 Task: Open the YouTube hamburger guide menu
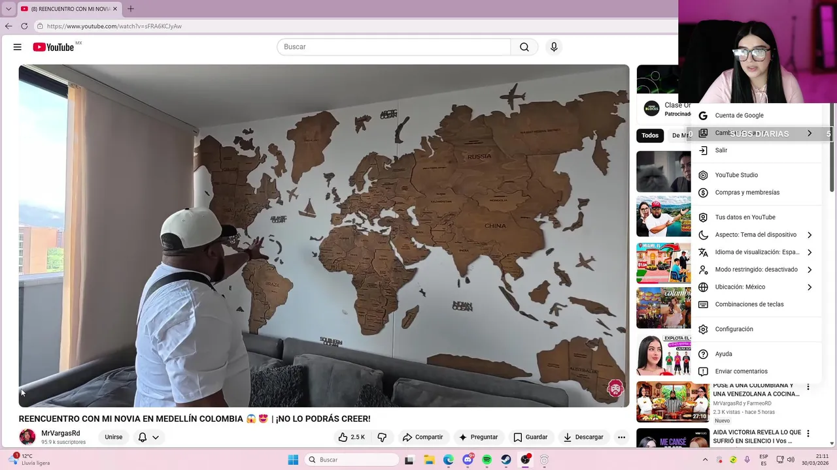pos(18,47)
